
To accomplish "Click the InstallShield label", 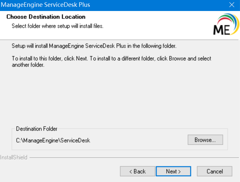I will pos(14,158).
